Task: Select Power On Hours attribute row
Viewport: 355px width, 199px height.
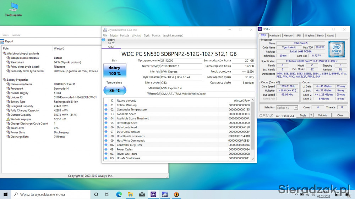Action: tap(177, 154)
